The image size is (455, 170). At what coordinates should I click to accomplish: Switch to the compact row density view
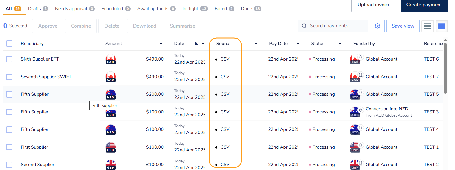click(x=427, y=26)
